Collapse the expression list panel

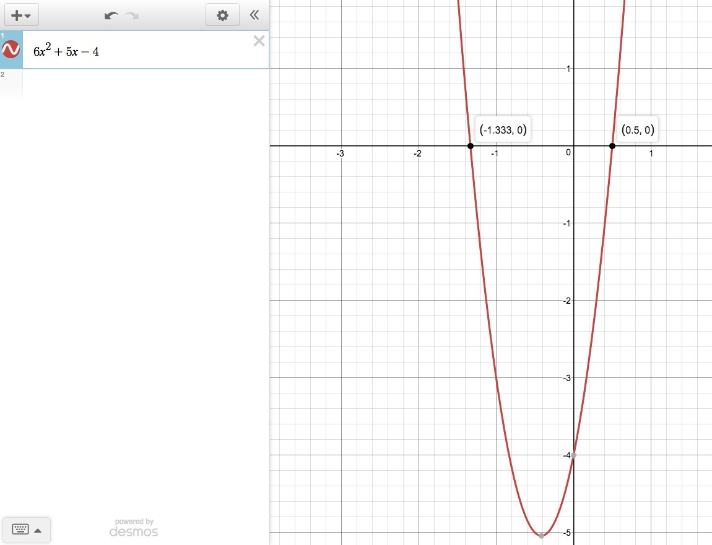point(254,15)
